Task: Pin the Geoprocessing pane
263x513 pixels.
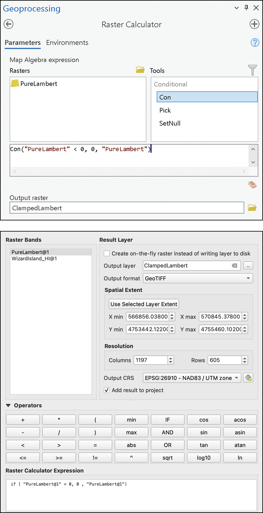Action: [246, 8]
